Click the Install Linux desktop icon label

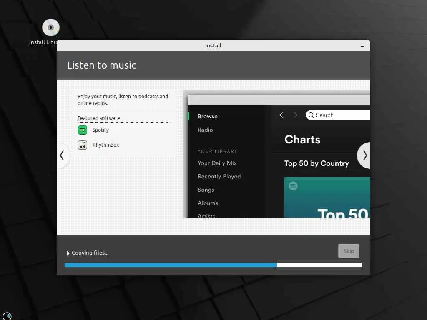pos(43,42)
